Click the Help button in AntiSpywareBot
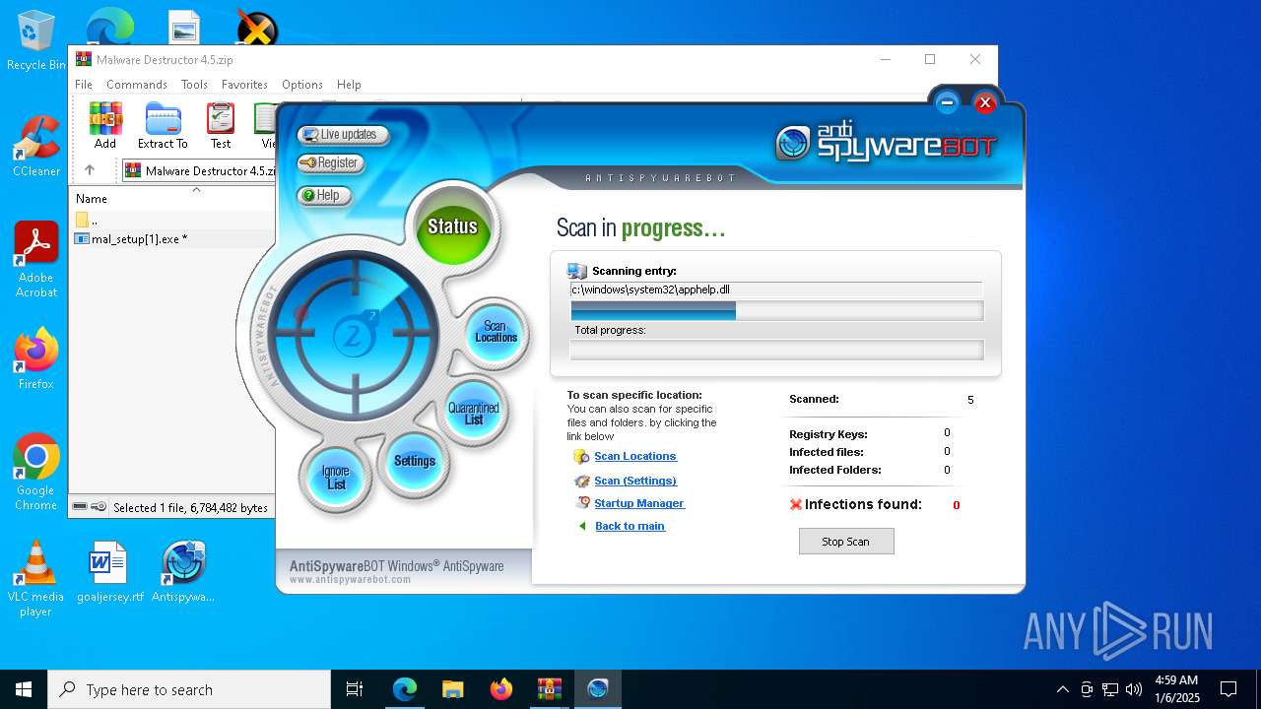The width and height of the screenshot is (1261, 709). coord(324,196)
